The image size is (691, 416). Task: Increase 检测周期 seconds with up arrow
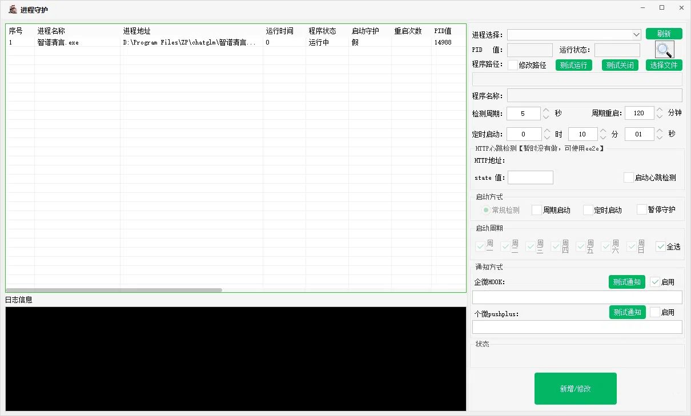[x=546, y=110]
